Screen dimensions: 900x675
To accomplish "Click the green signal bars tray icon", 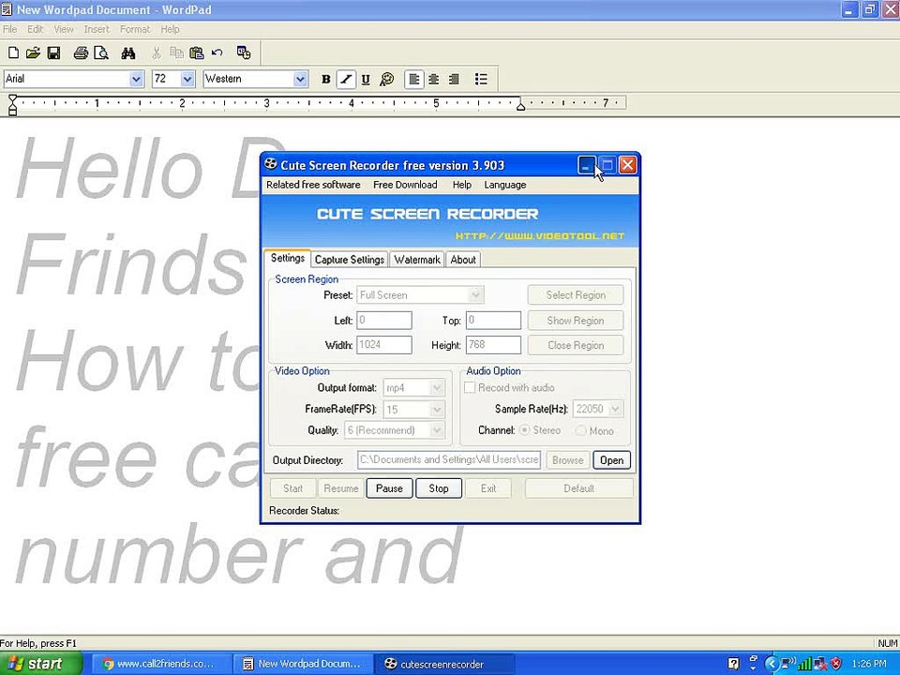I will point(805,664).
